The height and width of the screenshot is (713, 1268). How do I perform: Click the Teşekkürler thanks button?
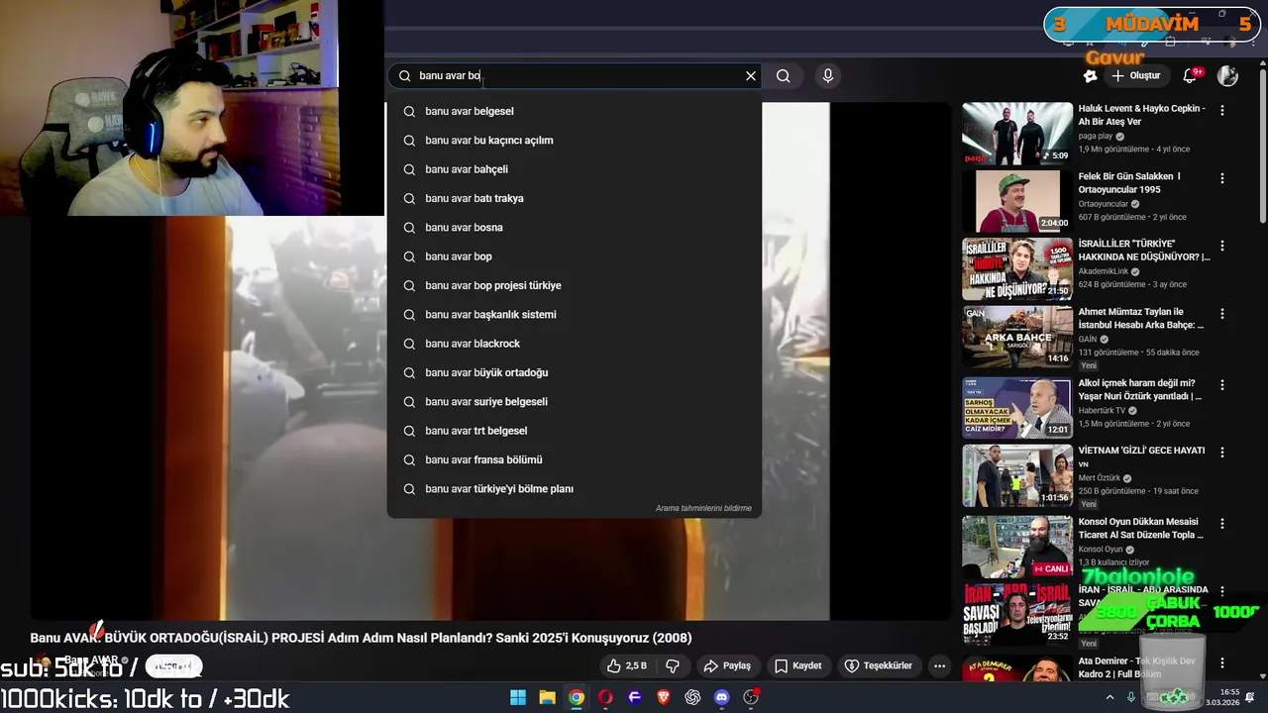(x=878, y=666)
